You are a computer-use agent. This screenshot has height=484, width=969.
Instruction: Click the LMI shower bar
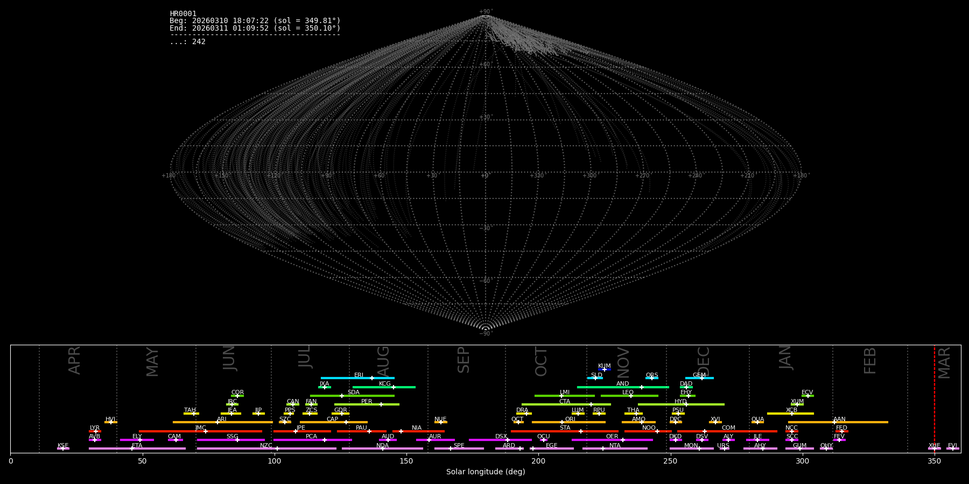(565, 396)
